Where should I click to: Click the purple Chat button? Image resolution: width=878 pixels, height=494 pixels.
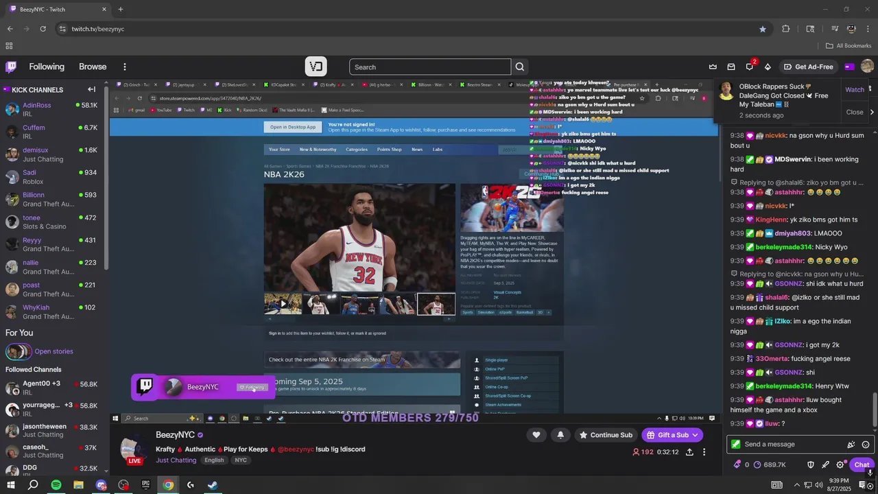coord(862,464)
